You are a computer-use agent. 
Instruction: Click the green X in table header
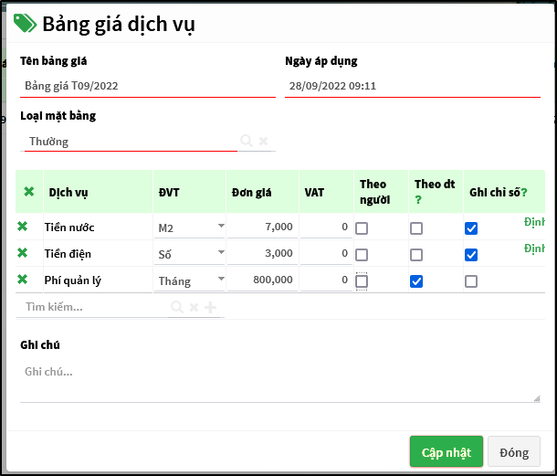[28, 192]
